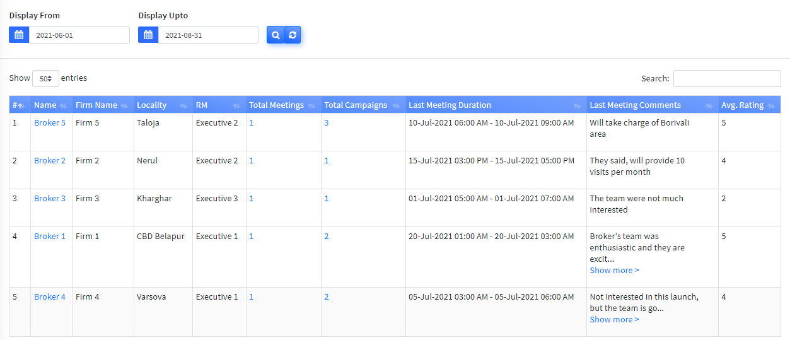Click the Display From date field
Viewport: 790px width, 340px height.
pyautogui.click(x=79, y=35)
